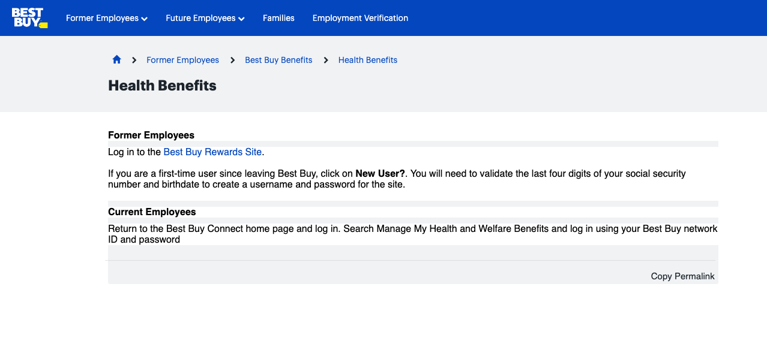Viewport: 767px width, 347px height.
Task: Click Copy Permalink
Action: click(x=683, y=276)
